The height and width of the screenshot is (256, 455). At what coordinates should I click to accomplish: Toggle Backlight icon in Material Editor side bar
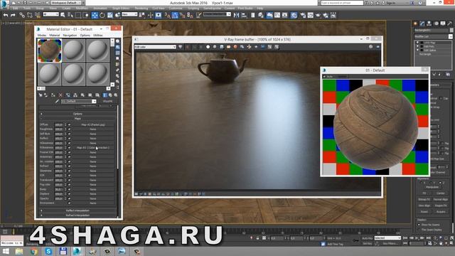coord(117,47)
